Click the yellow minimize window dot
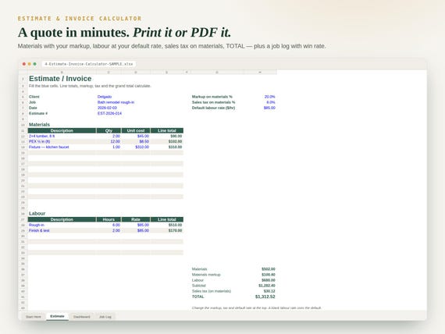 30,64
